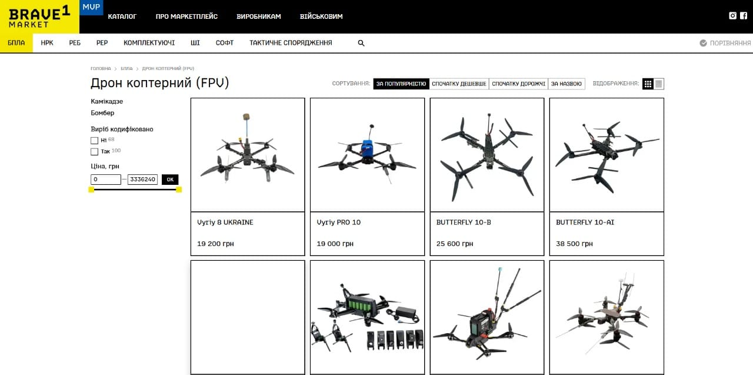Open Про маркетплейс menu item
The height and width of the screenshot is (375, 753).
(186, 16)
